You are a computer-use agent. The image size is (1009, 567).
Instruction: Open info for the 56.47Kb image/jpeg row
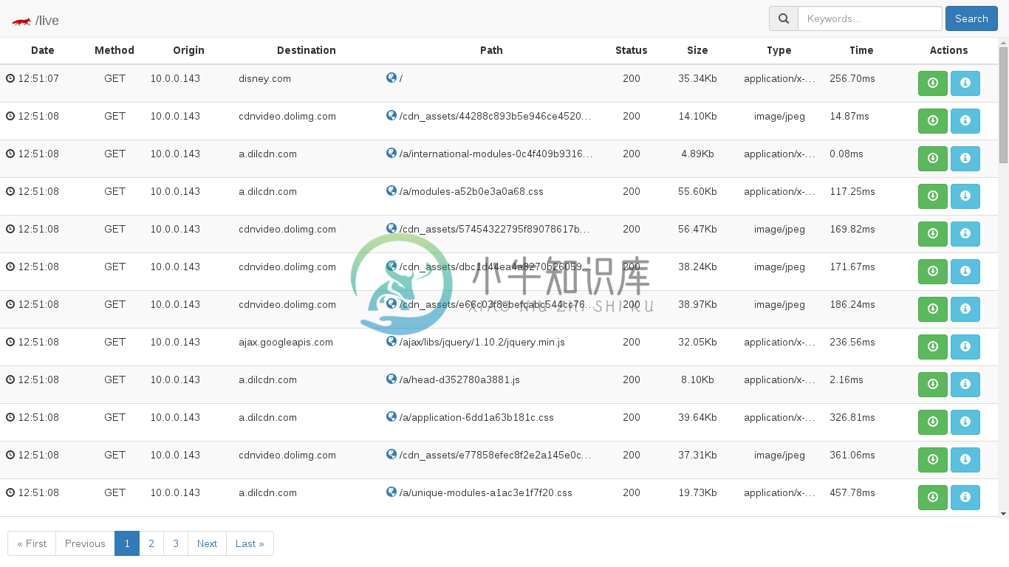point(965,234)
